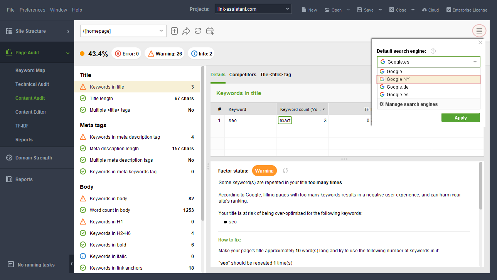The width and height of the screenshot is (497, 280).
Task: Click the Close project icon
Action: pyautogui.click(x=392, y=10)
